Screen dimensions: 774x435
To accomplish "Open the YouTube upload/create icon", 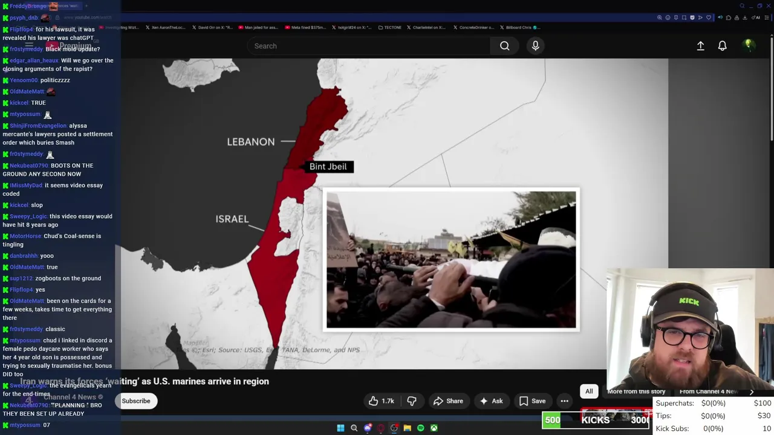I will click(x=700, y=46).
